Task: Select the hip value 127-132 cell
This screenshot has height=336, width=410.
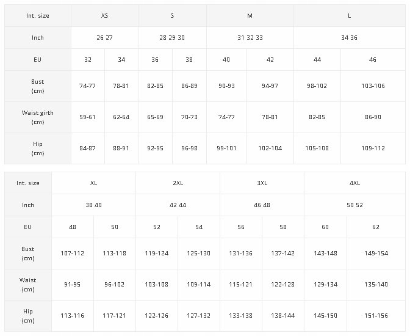Action: pos(199,315)
